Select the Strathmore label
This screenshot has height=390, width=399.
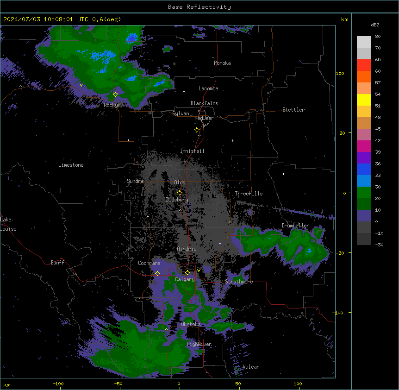[x=239, y=282]
